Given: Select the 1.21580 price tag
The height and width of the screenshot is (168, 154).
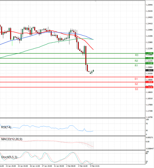Looking at the screenshot, I should point(149,58).
